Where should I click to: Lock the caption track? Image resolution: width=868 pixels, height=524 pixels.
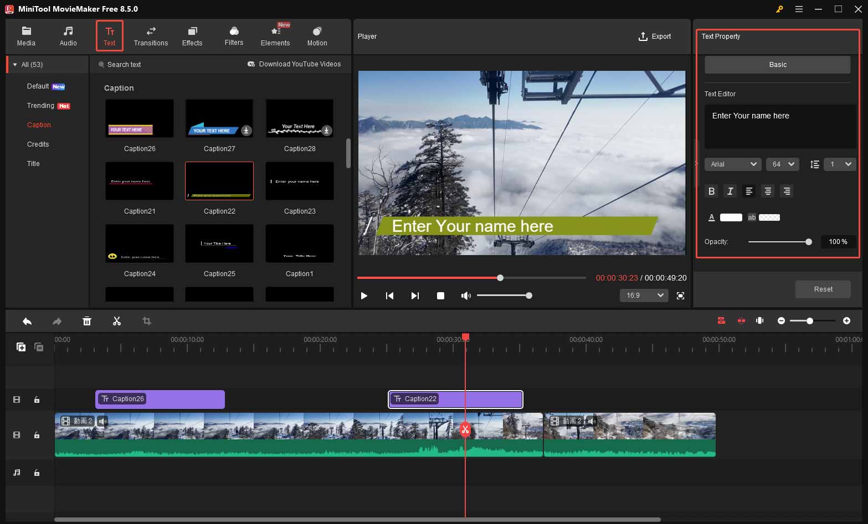point(37,399)
